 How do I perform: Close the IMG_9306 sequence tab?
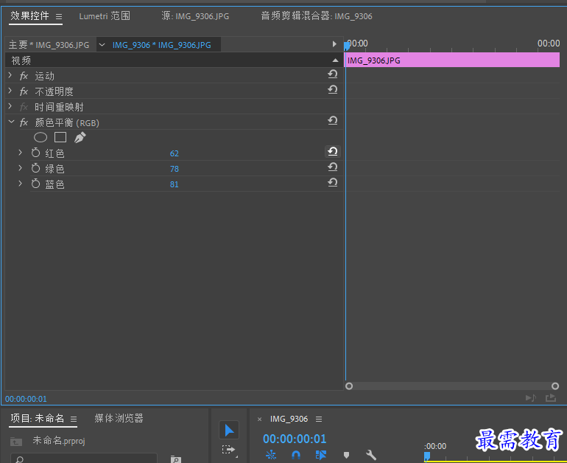[x=260, y=420]
